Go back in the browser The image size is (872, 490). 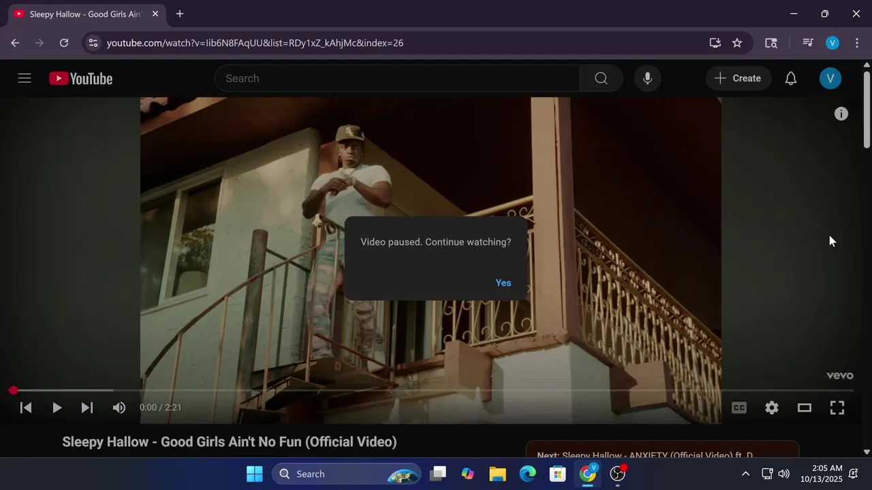pyautogui.click(x=15, y=43)
